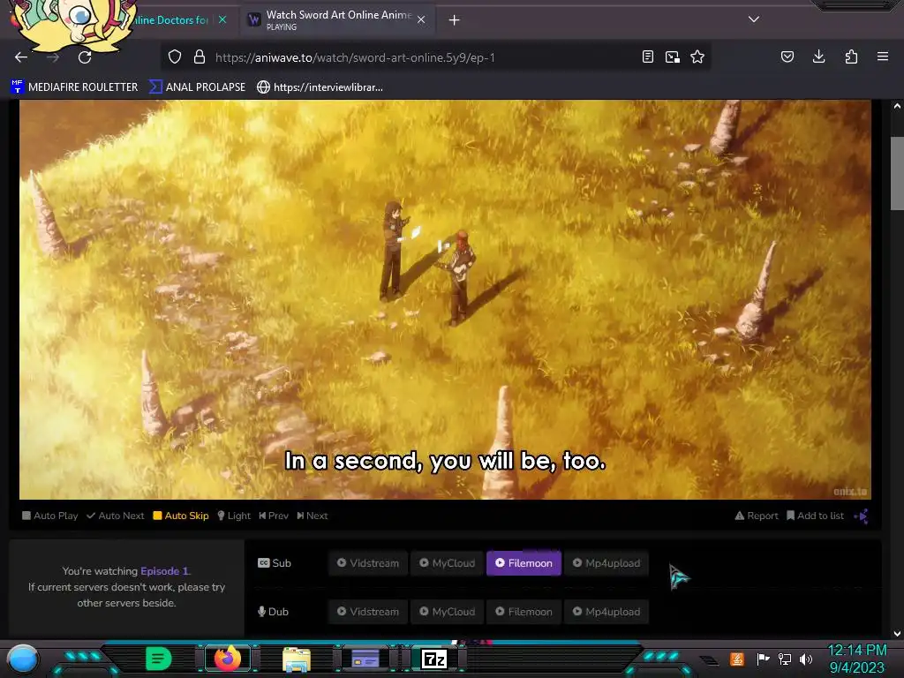Click the page scrollbar thumb
Image resolution: width=904 pixels, height=678 pixels.
coord(897,173)
